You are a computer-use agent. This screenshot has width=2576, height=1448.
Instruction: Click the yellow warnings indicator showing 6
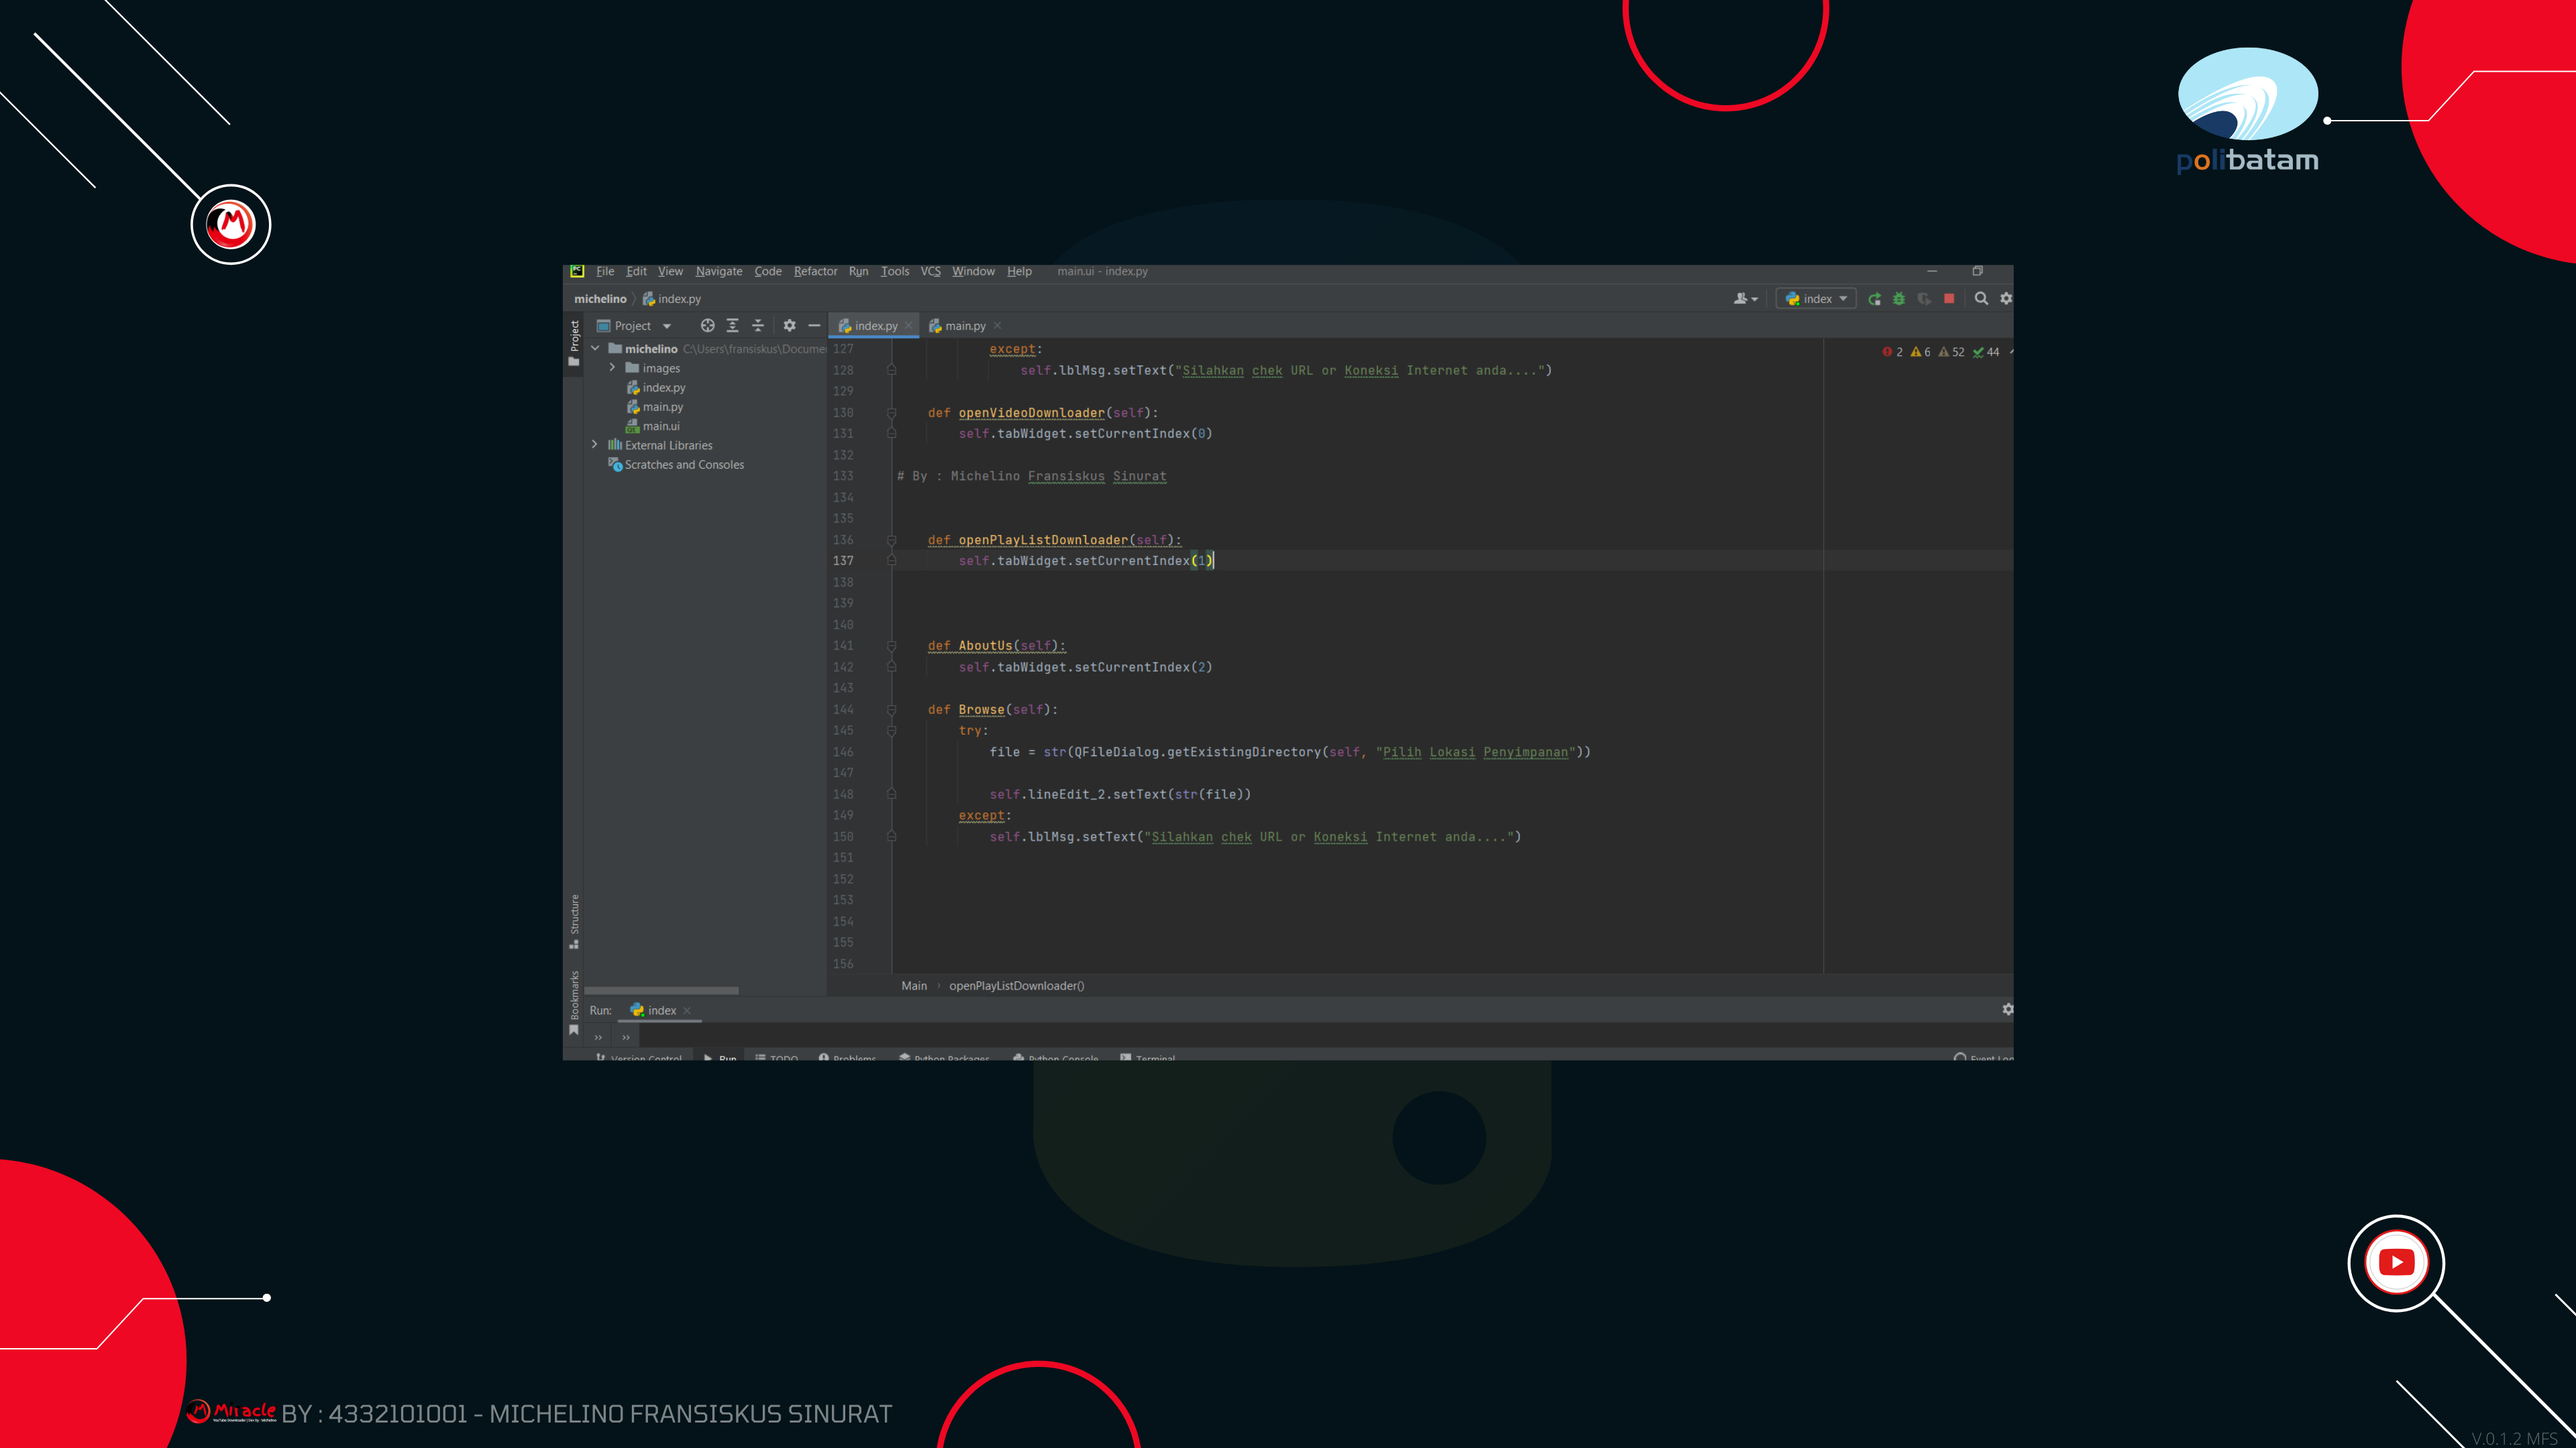click(x=1920, y=352)
